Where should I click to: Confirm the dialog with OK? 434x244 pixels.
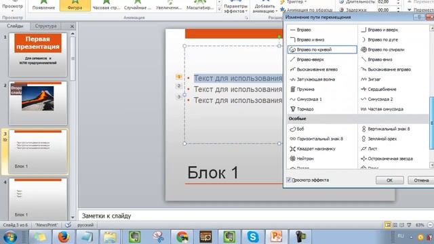coord(389,180)
